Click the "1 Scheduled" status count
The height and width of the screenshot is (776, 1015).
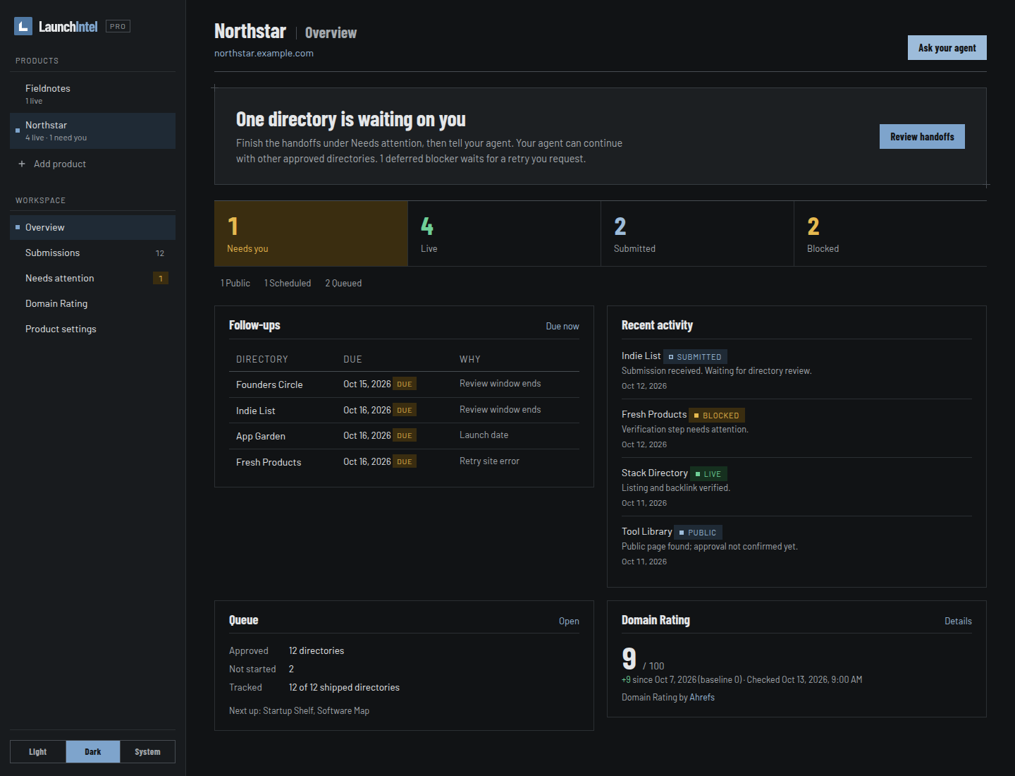coord(288,283)
